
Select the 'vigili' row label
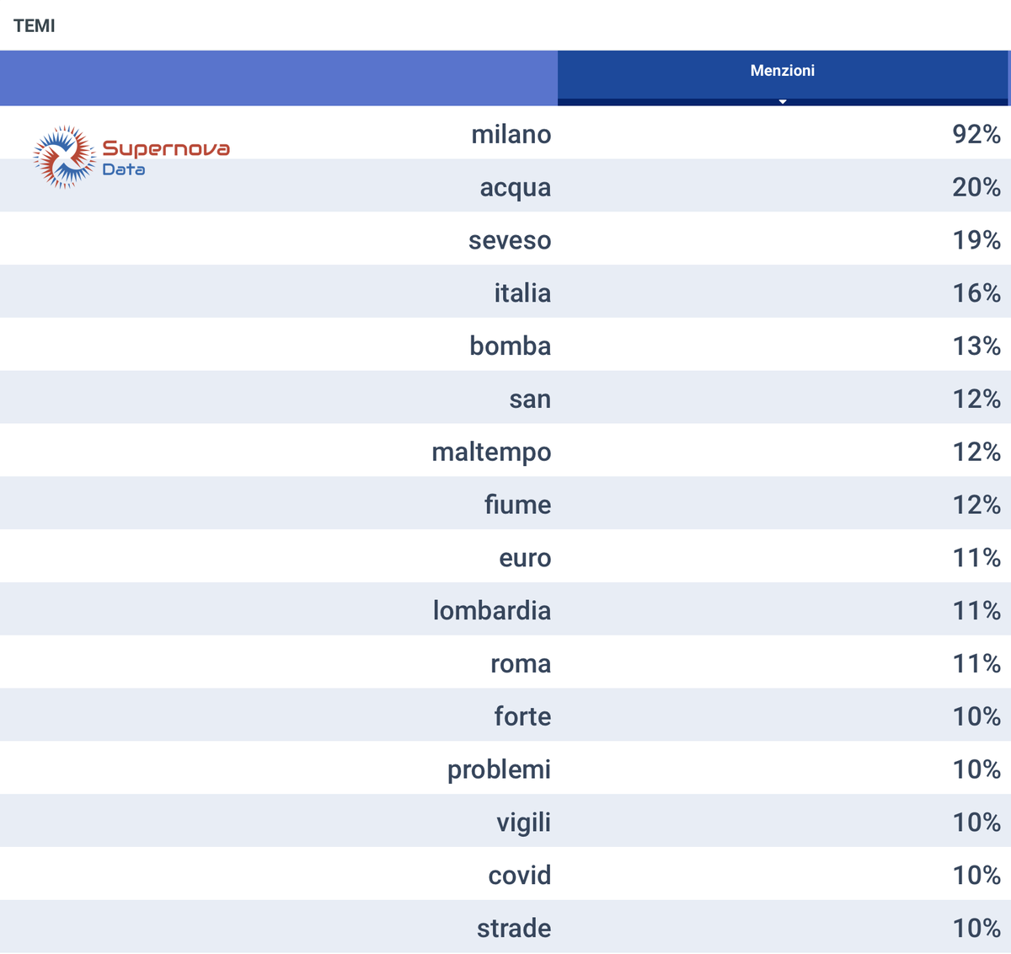click(x=523, y=823)
